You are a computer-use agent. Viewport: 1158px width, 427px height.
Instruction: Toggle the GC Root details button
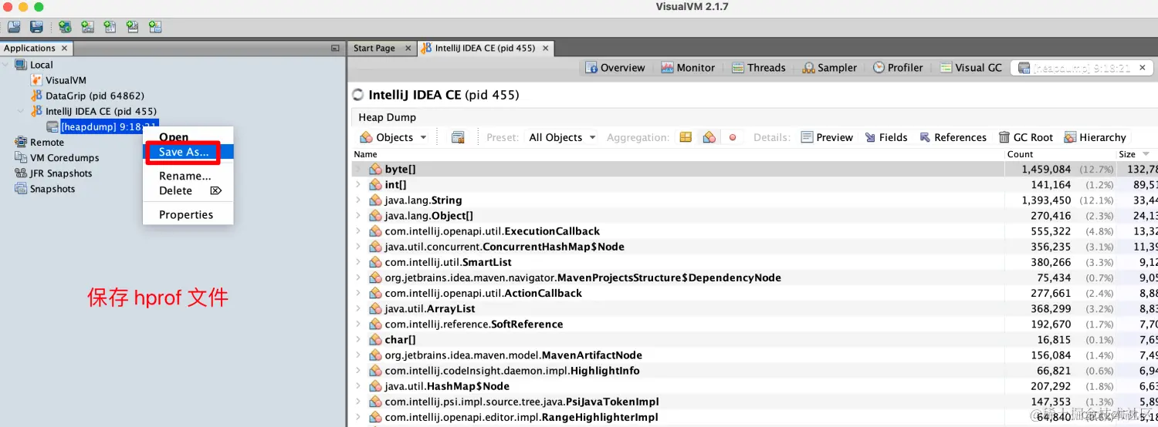[x=1026, y=137]
